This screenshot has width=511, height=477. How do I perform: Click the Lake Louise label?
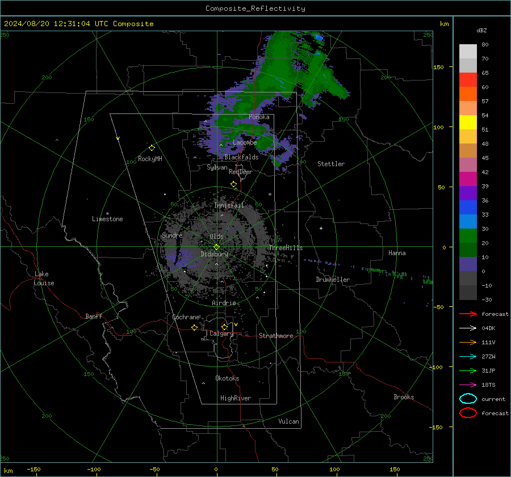pyautogui.click(x=44, y=278)
